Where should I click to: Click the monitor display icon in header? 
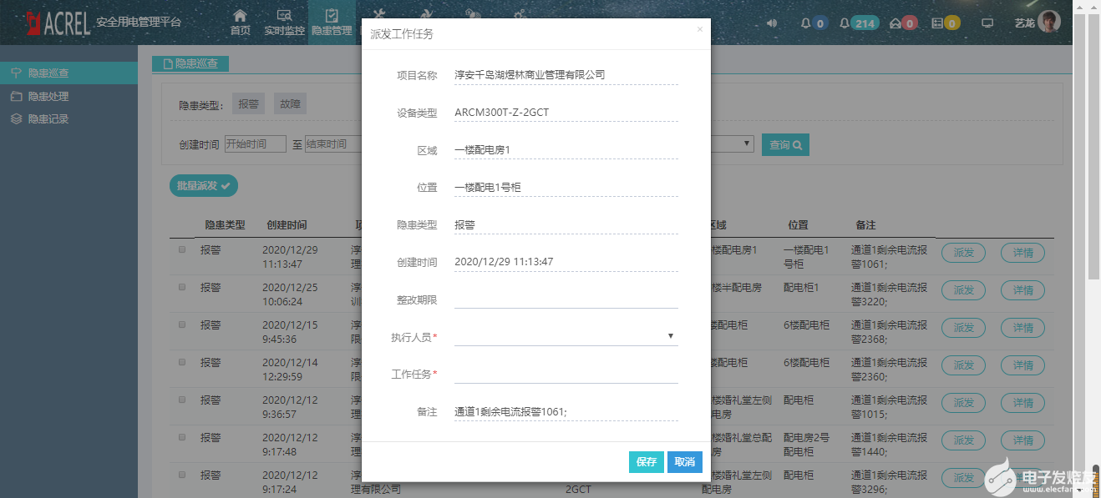tap(987, 23)
